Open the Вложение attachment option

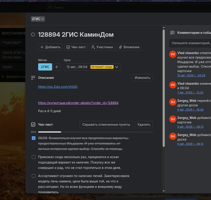[x=129, y=47]
